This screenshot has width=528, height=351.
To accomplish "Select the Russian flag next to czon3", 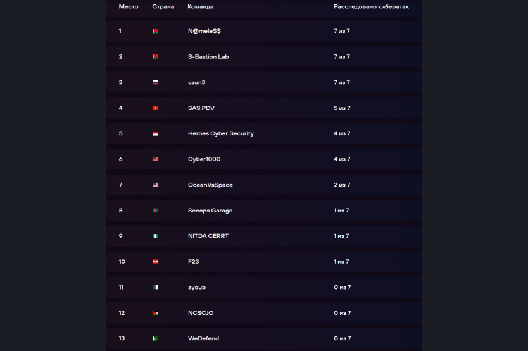I will pyautogui.click(x=155, y=82).
